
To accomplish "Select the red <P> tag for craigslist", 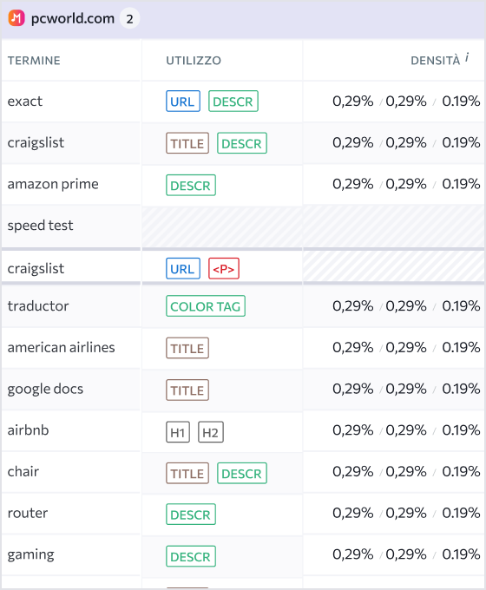I will click(x=224, y=269).
